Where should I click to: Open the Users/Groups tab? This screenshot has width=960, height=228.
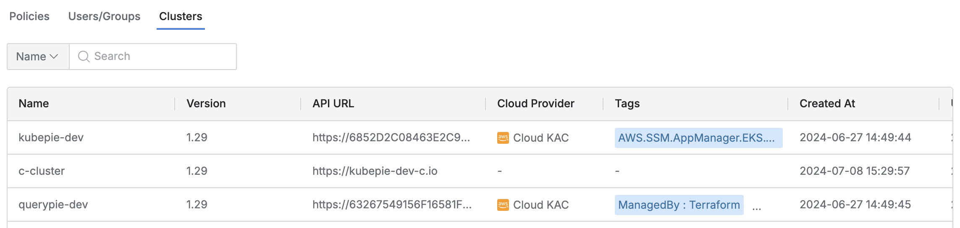104,16
